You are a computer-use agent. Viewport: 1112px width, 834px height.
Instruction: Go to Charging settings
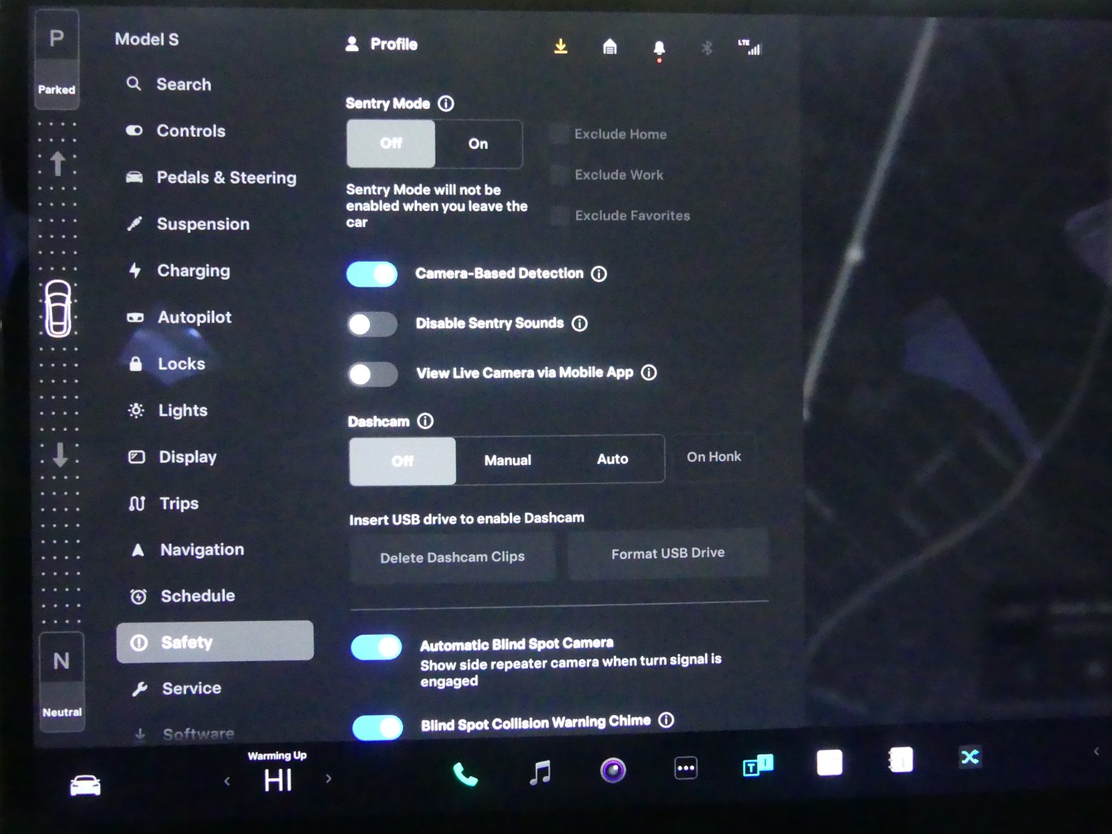(x=193, y=271)
